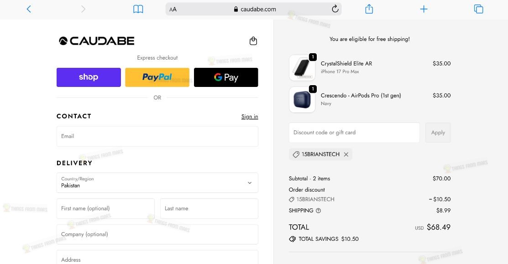Add a new tab with plus icon
The image size is (508, 264).
[x=424, y=9]
